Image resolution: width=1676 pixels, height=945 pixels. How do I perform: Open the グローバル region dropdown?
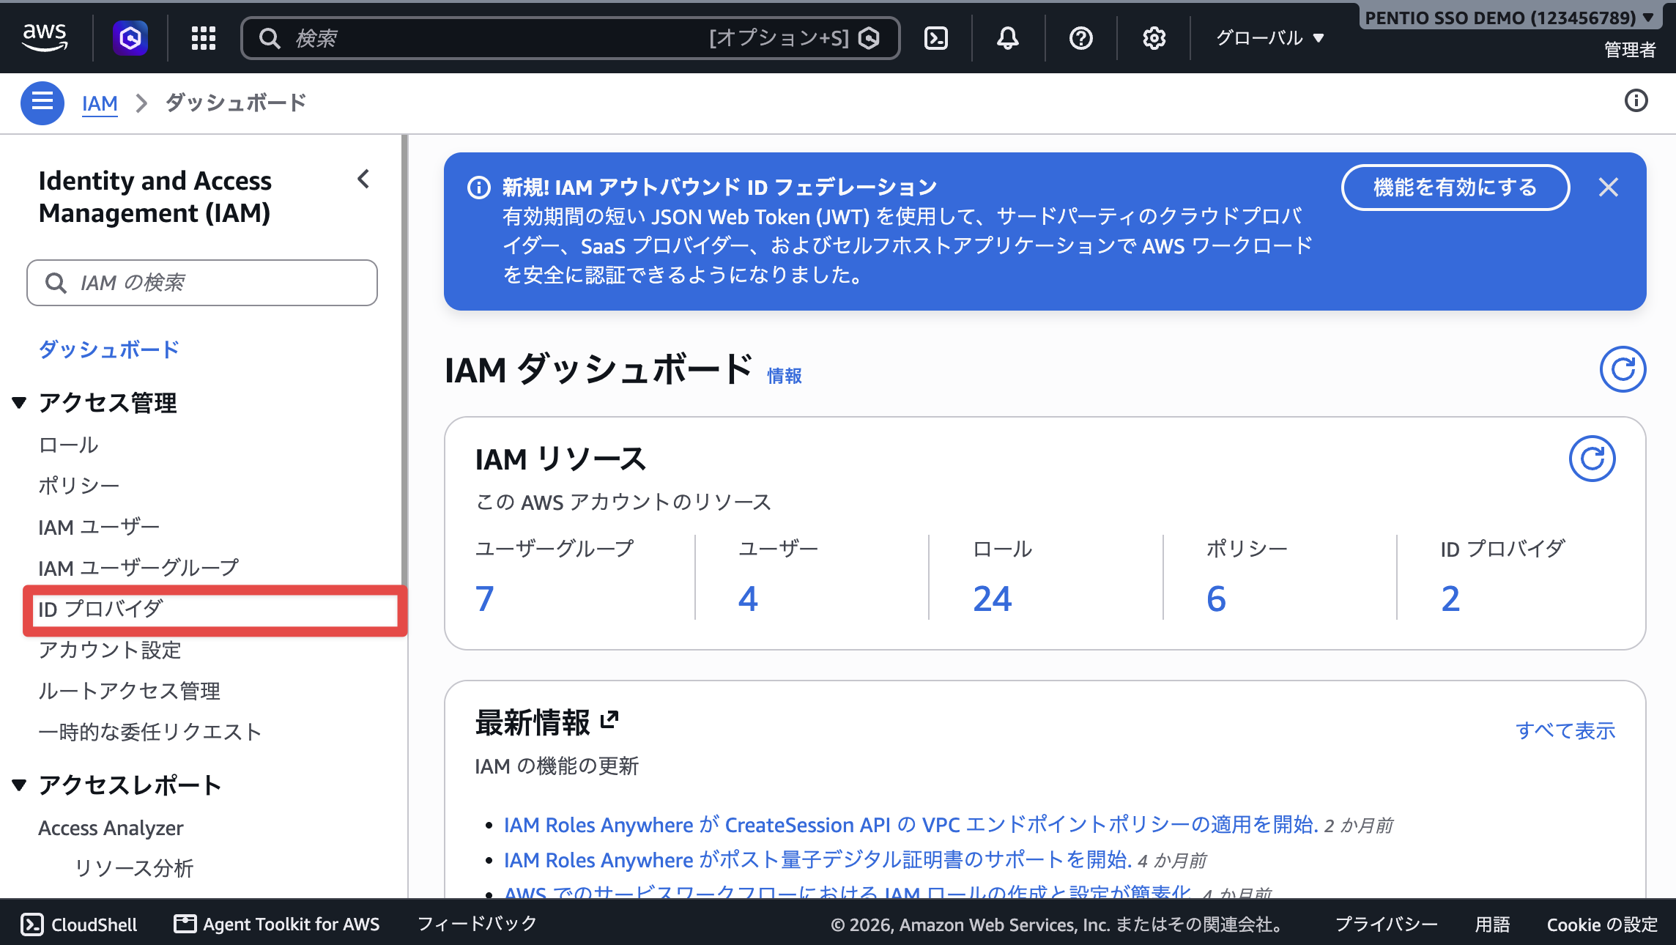pos(1270,37)
